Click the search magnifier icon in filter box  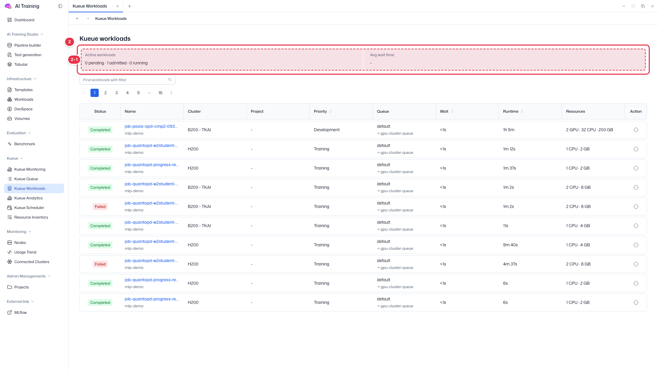170,80
